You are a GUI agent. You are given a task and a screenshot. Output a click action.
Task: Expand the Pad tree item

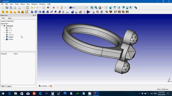click(4, 33)
